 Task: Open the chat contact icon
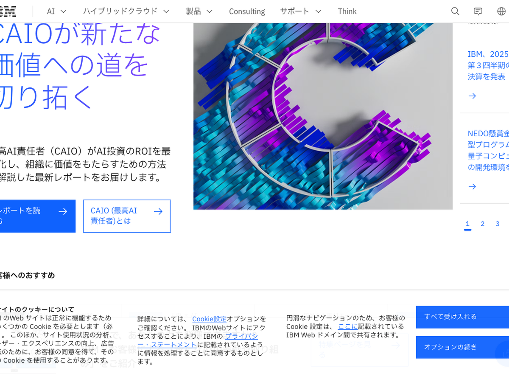click(478, 11)
